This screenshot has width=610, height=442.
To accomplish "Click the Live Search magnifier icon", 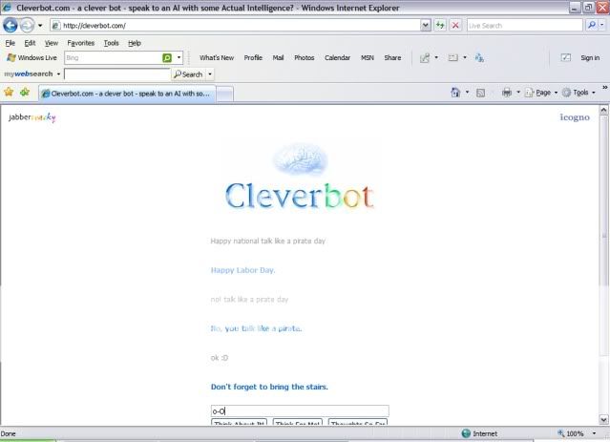I will click(589, 26).
